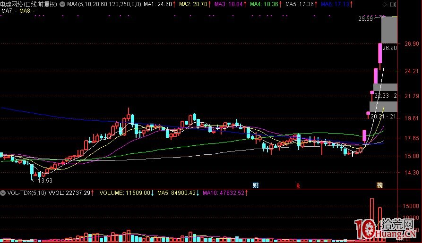
Task: Click the diamond icon at top right
Action: (x=384, y=4)
